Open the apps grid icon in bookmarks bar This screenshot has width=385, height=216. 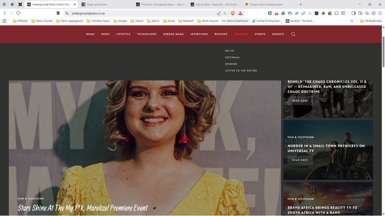5,21
